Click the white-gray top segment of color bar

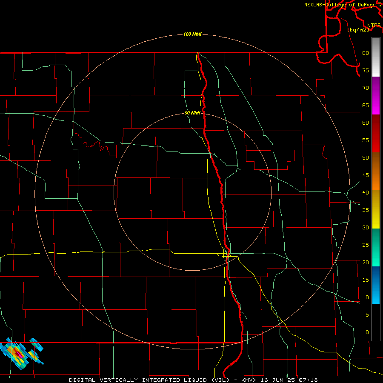point(376,57)
